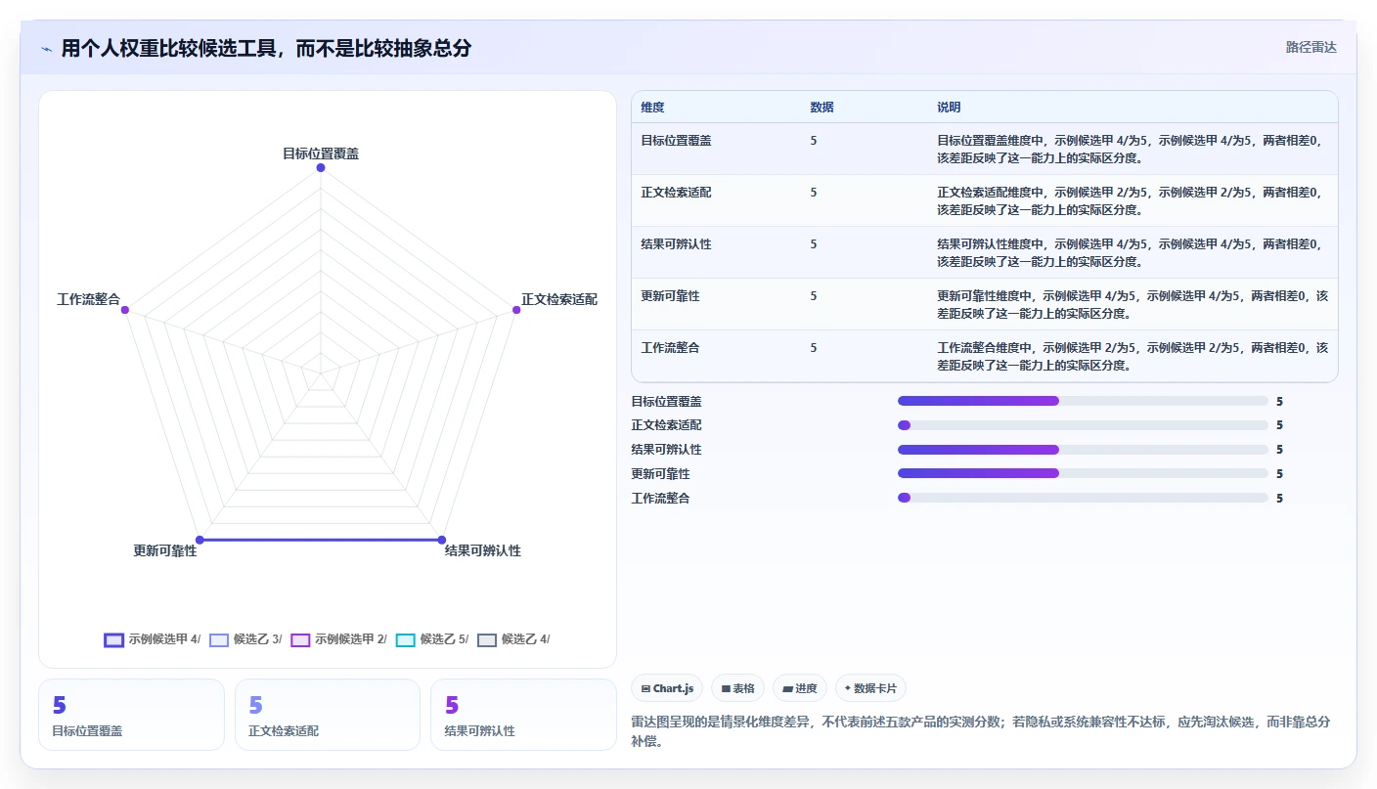The image size is (1377, 789).
Task: Click the 工作流整合 progress list label
Action: point(660,499)
